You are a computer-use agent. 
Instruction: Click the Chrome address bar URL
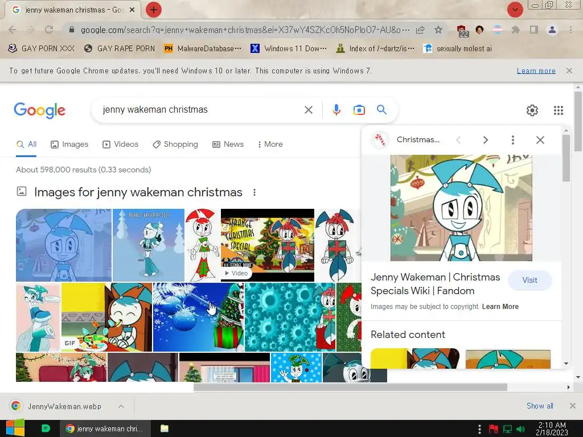tap(245, 30)
